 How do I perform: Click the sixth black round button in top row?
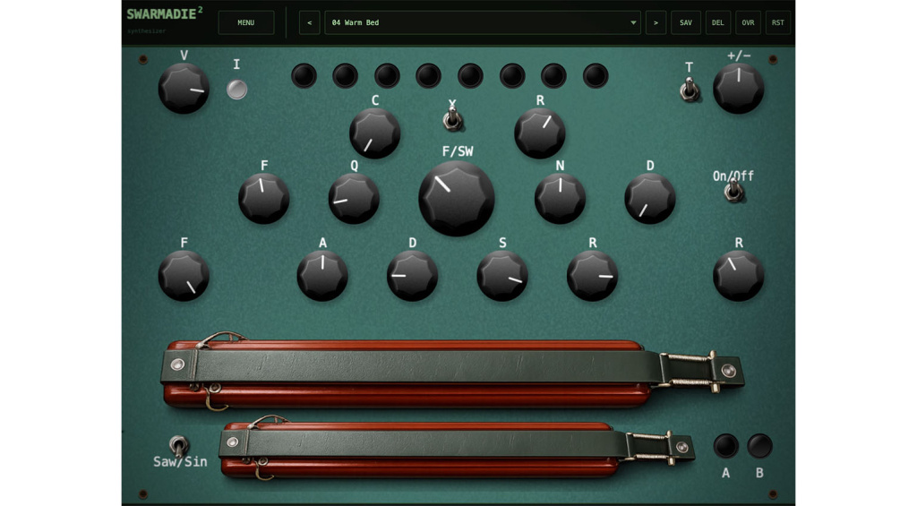(512, 76)
